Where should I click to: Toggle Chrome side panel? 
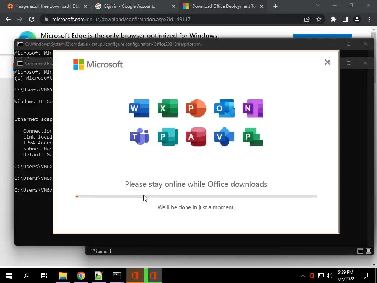click(x=345, y=19)
